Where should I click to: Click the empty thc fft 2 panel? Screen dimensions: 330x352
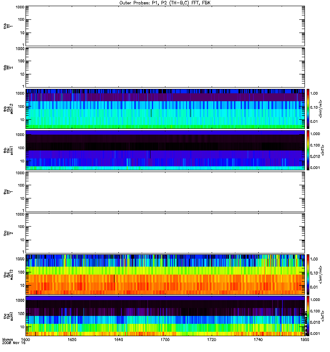pyautogui.click(x=165, y=233)
